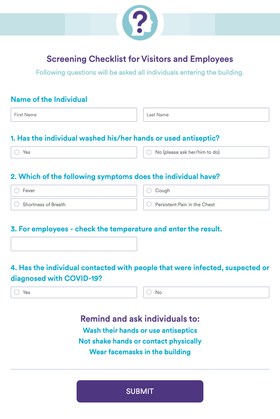Screen dimensions: 280x419
Task: Select Yes for COVID-19 contact question
Action: [17, 292]
